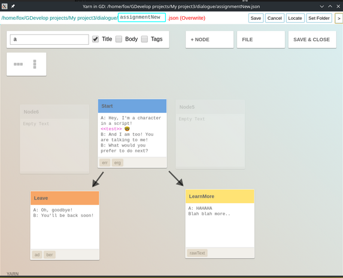Click the Locate button
Image resolution: width=343 pixels, height=278 pixels.
(x=295, y=18)
